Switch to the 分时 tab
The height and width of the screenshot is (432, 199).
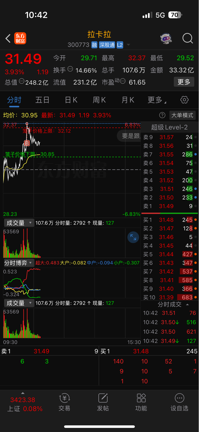[14, 100]
